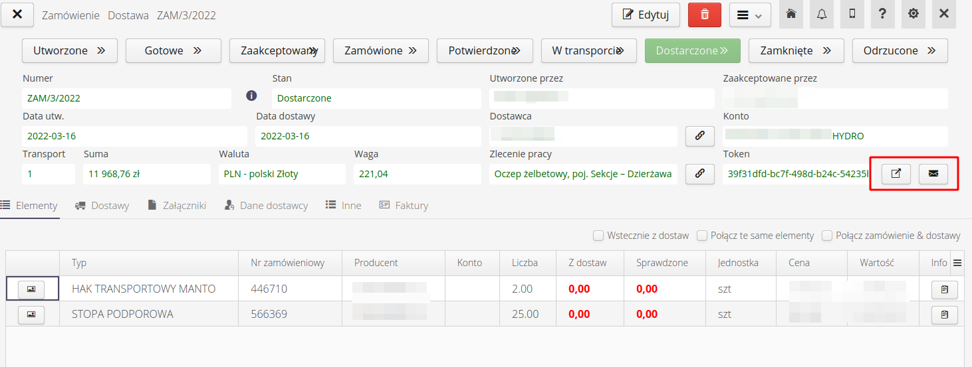This screenshot has width=972, height=367.
Task: Open help question mark icon
Action: [882, 14]
